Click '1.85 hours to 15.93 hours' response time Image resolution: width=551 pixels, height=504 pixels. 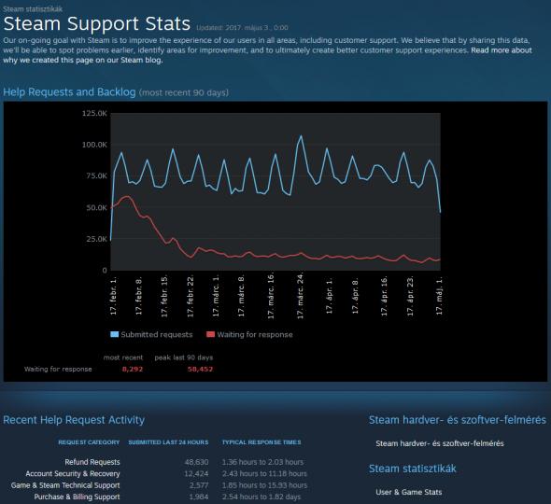(x=264, y=485)
